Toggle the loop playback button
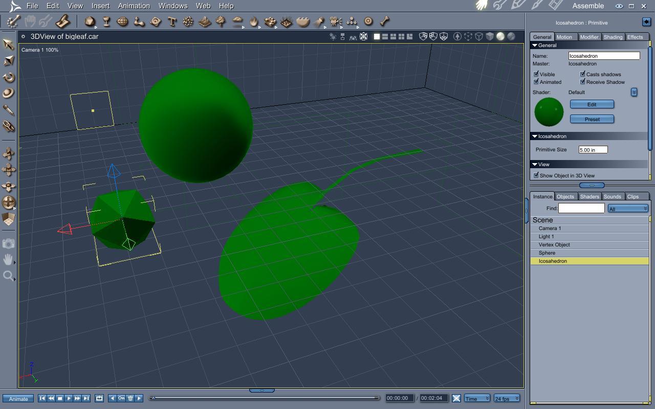 click(x=99, y=398)
